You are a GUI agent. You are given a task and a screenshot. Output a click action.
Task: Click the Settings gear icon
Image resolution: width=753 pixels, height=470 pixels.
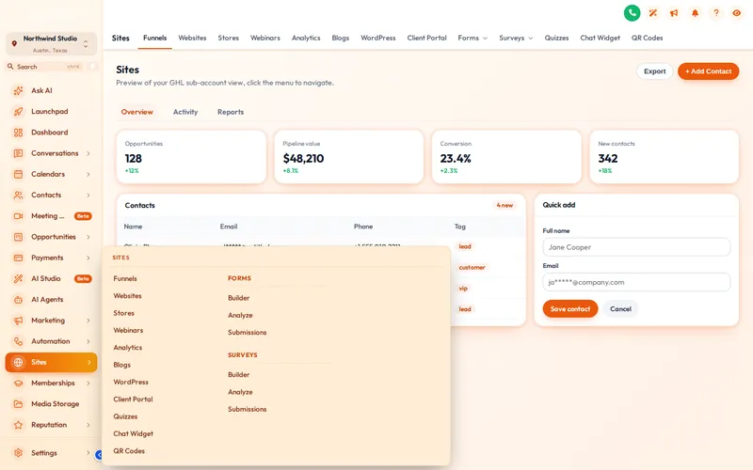point(18,453)
